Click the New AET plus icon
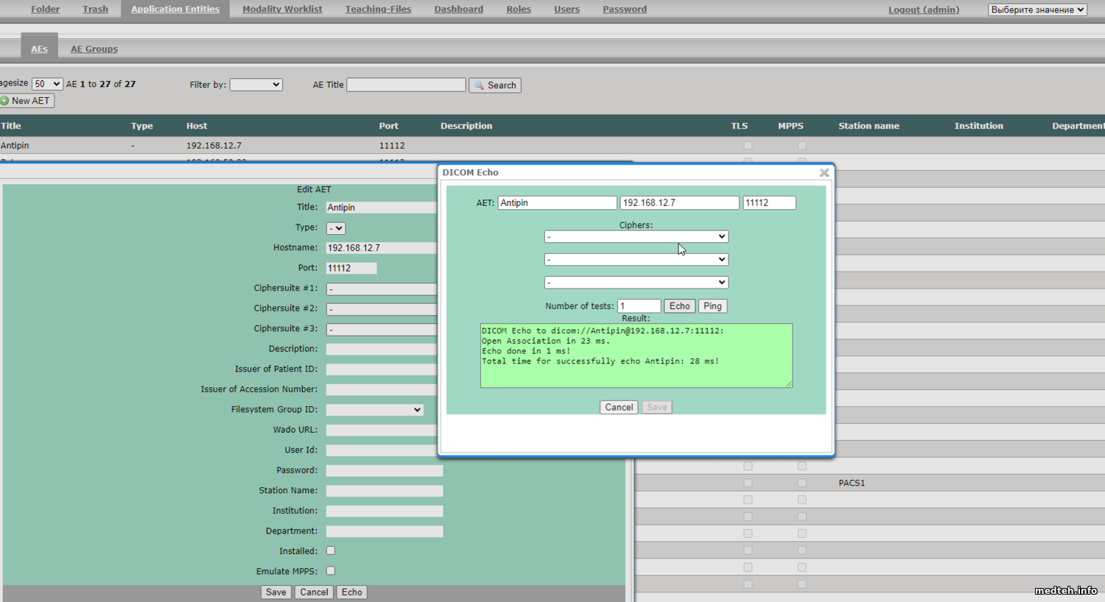The height and width of the screenshot is (602, 1105). point(5,101)
